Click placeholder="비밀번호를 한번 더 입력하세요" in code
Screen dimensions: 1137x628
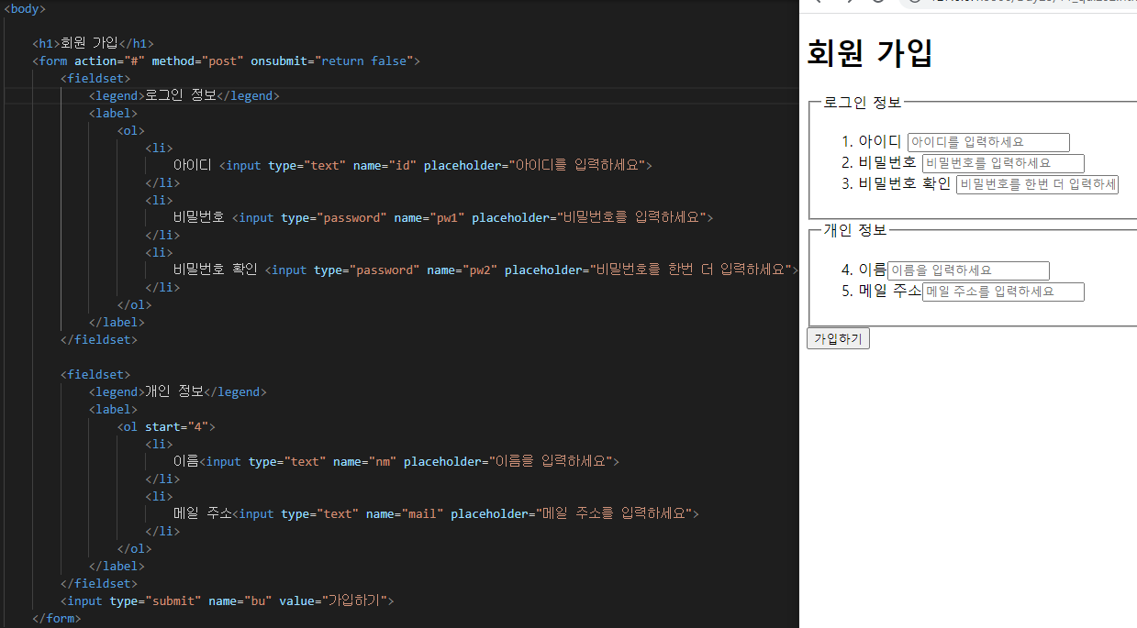tap(649, 270)
